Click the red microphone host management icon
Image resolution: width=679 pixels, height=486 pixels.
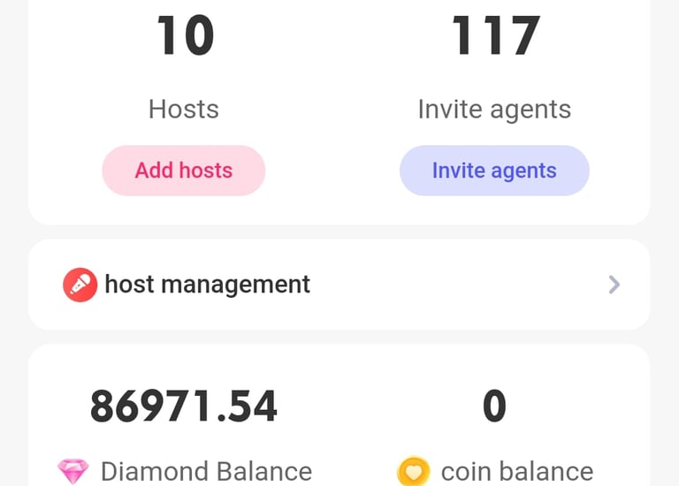tap(80, 285)
